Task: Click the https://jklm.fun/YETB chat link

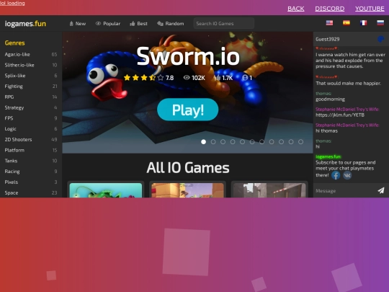Action: (340, 115)
